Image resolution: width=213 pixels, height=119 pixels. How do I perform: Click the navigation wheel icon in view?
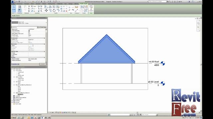(x=198, y=23)
